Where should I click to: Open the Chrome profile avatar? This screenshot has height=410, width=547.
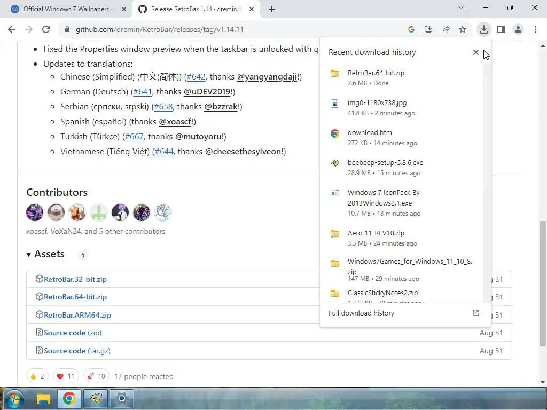coord(518,30)
